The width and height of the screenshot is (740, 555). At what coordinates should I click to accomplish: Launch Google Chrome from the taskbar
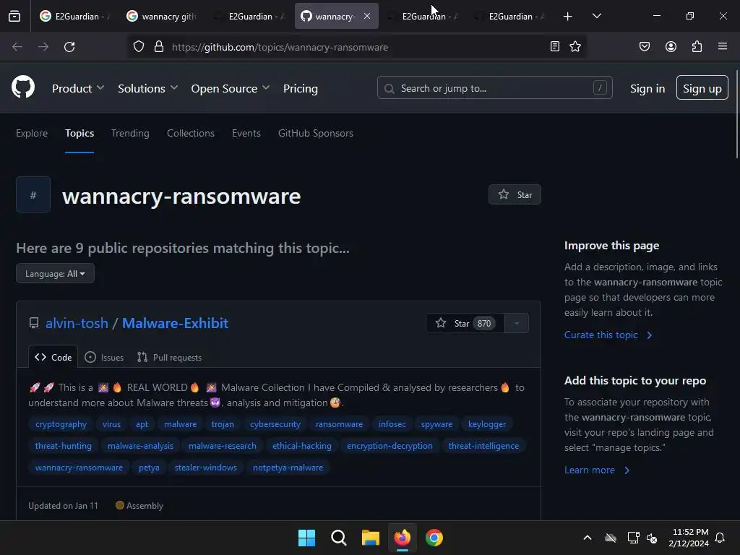[434, 538]
